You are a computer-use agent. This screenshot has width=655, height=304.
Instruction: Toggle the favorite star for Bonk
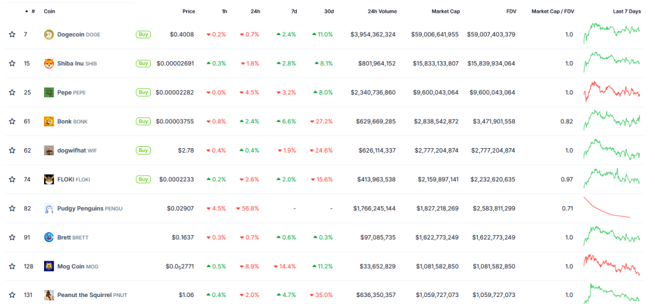(x=12, y=121)
